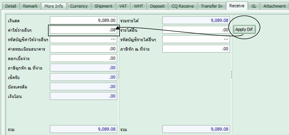
Task: Click the ค่าธรรมเนียมธนาคาร amount field
Action: [x=83, y=49]
